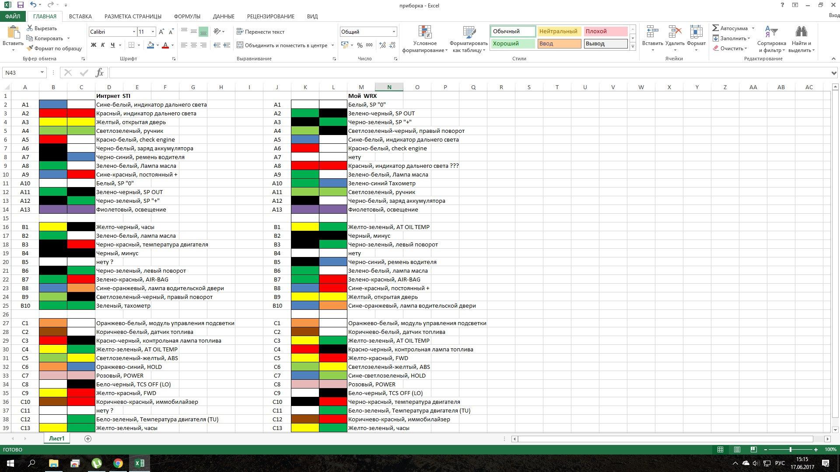Click the Fill Color bucket icon
This screenshot has height=472, width=840.
(x=150, y=45)
